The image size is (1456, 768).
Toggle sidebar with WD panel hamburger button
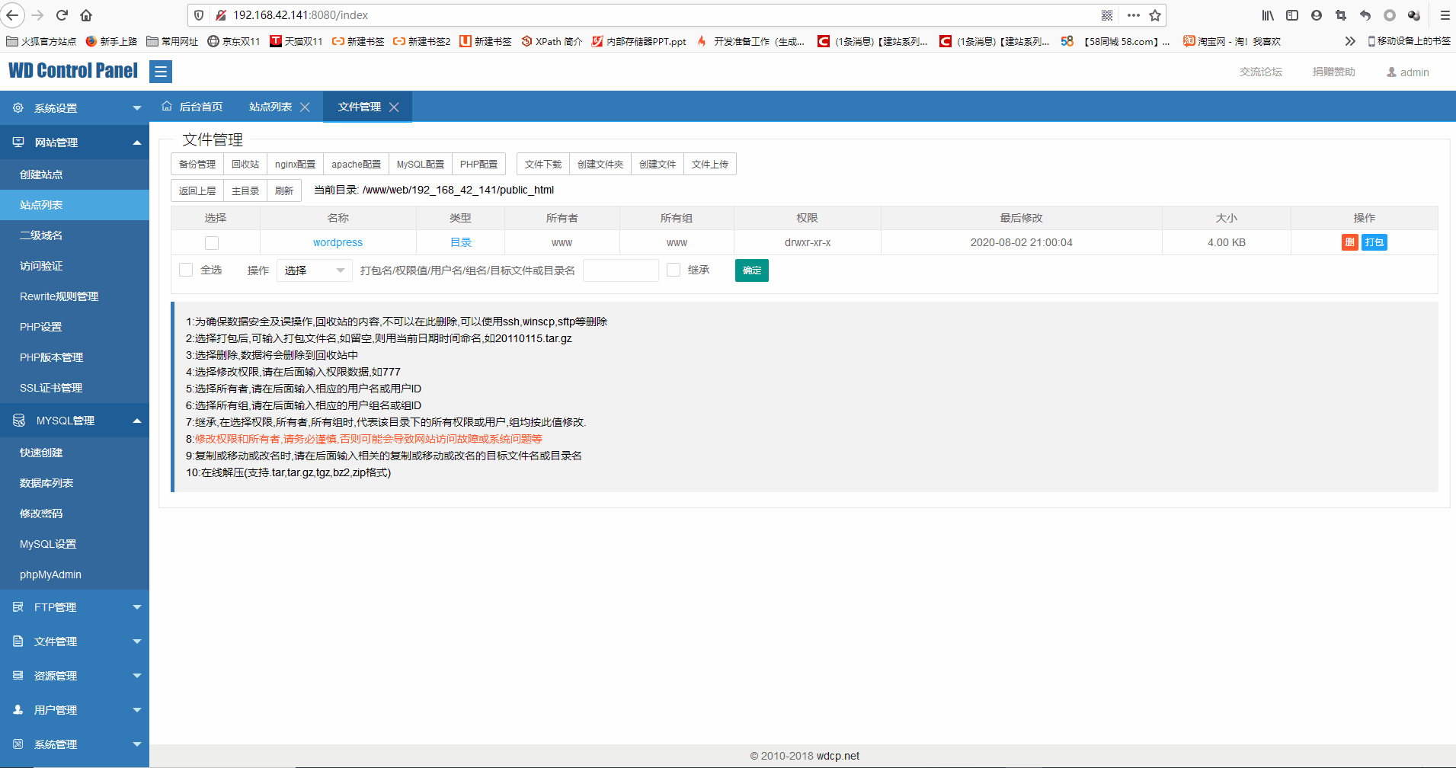click(160, 72)
